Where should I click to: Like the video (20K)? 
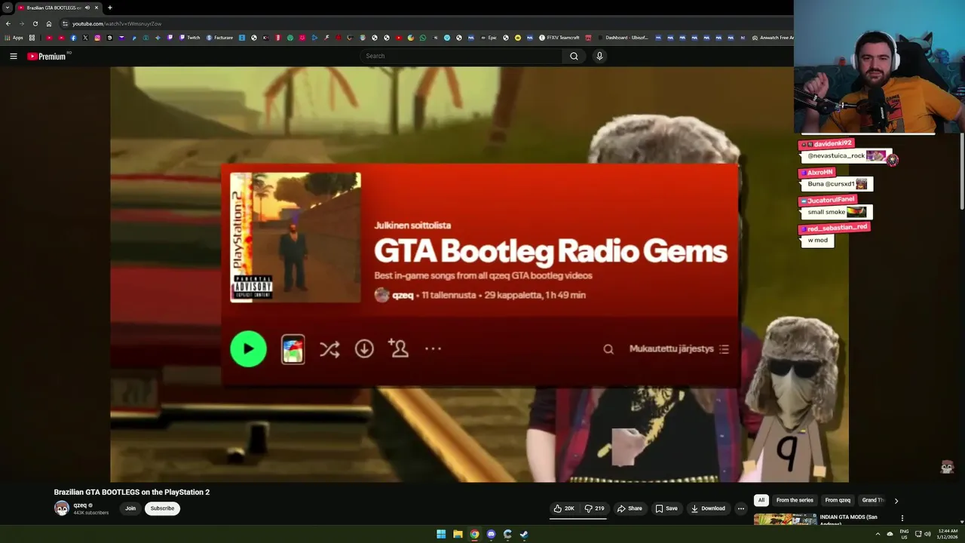(564, 508)
